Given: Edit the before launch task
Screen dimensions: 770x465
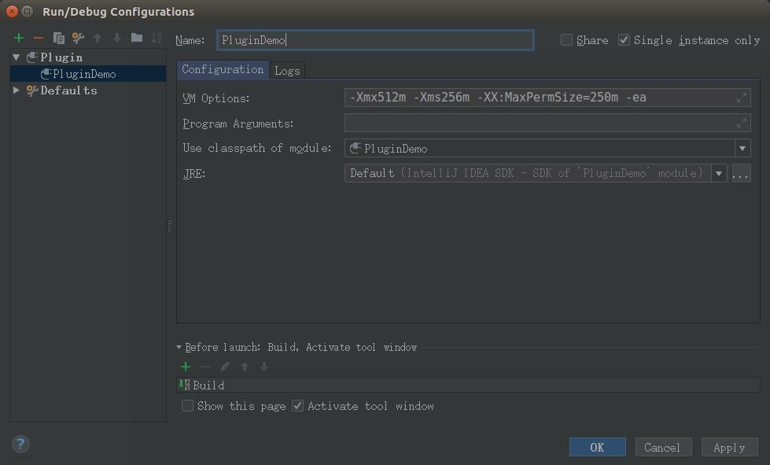Looking at the screenshot, I should click(x=225, y=367).
